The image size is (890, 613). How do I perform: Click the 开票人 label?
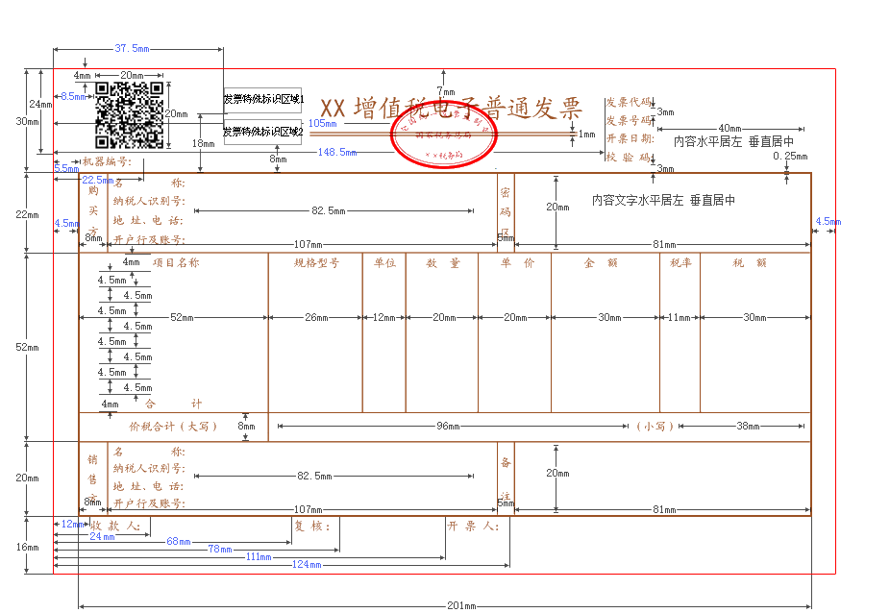coord(472,527)
